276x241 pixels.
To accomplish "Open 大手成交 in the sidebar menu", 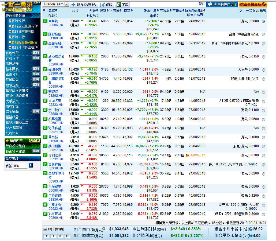I will (12, 101).
